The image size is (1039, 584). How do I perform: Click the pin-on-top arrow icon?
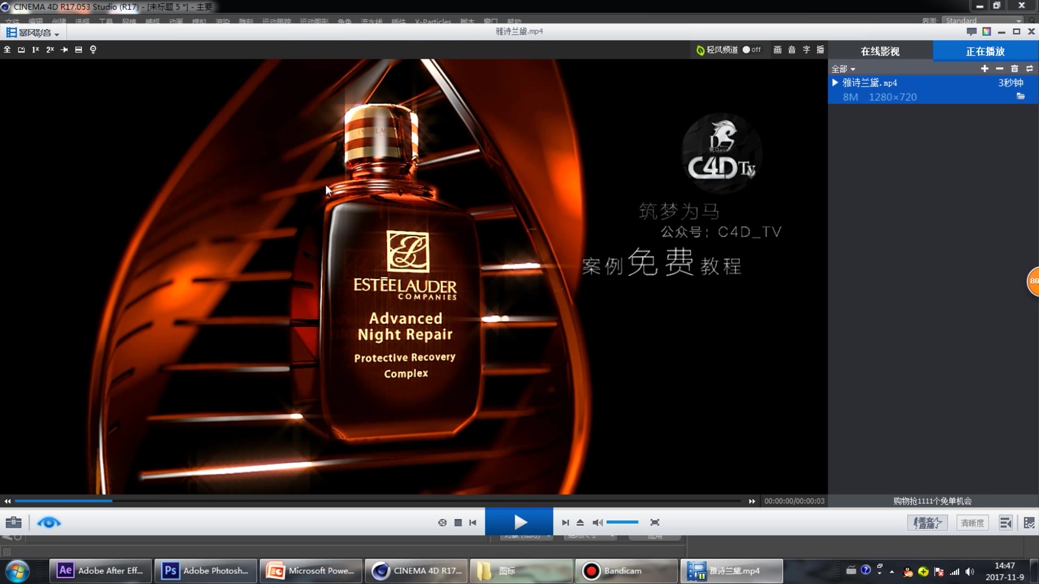[x=64, y=50]
